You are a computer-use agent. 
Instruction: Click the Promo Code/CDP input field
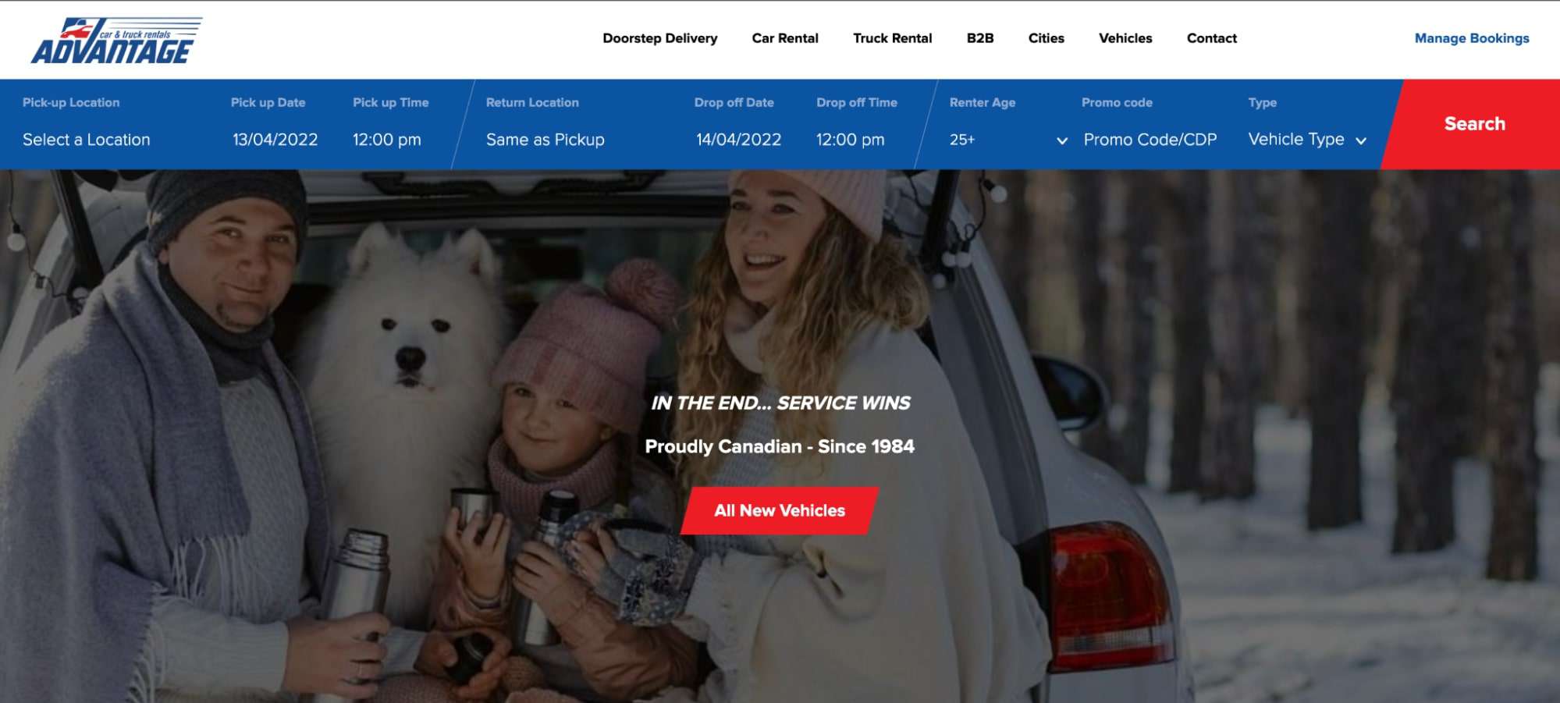1150,140
